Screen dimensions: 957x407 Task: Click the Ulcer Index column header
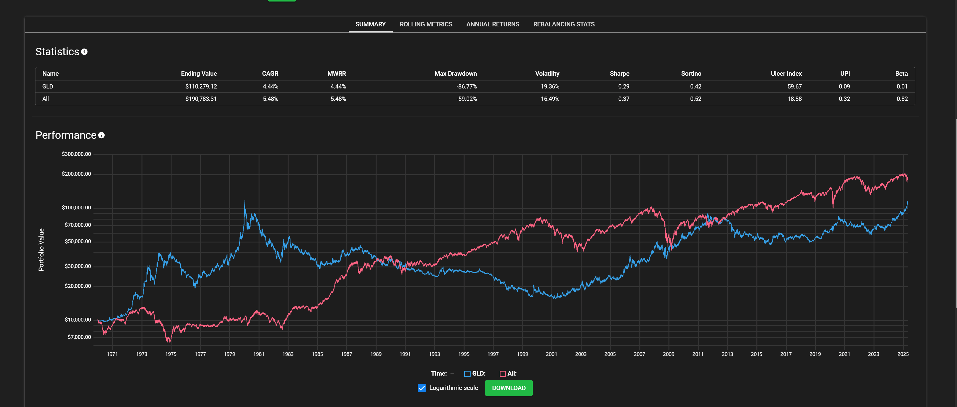click(x=786, y=74)
